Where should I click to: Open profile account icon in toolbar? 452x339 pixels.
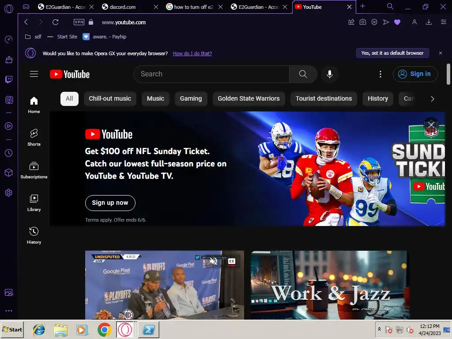(414, 22)
